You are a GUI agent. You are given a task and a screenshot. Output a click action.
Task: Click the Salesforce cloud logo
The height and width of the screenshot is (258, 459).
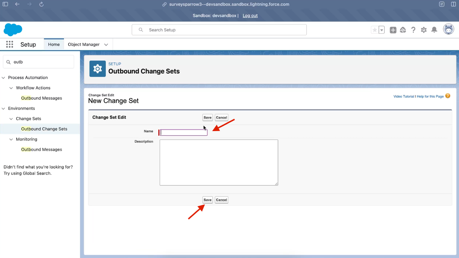pos(13,30)
